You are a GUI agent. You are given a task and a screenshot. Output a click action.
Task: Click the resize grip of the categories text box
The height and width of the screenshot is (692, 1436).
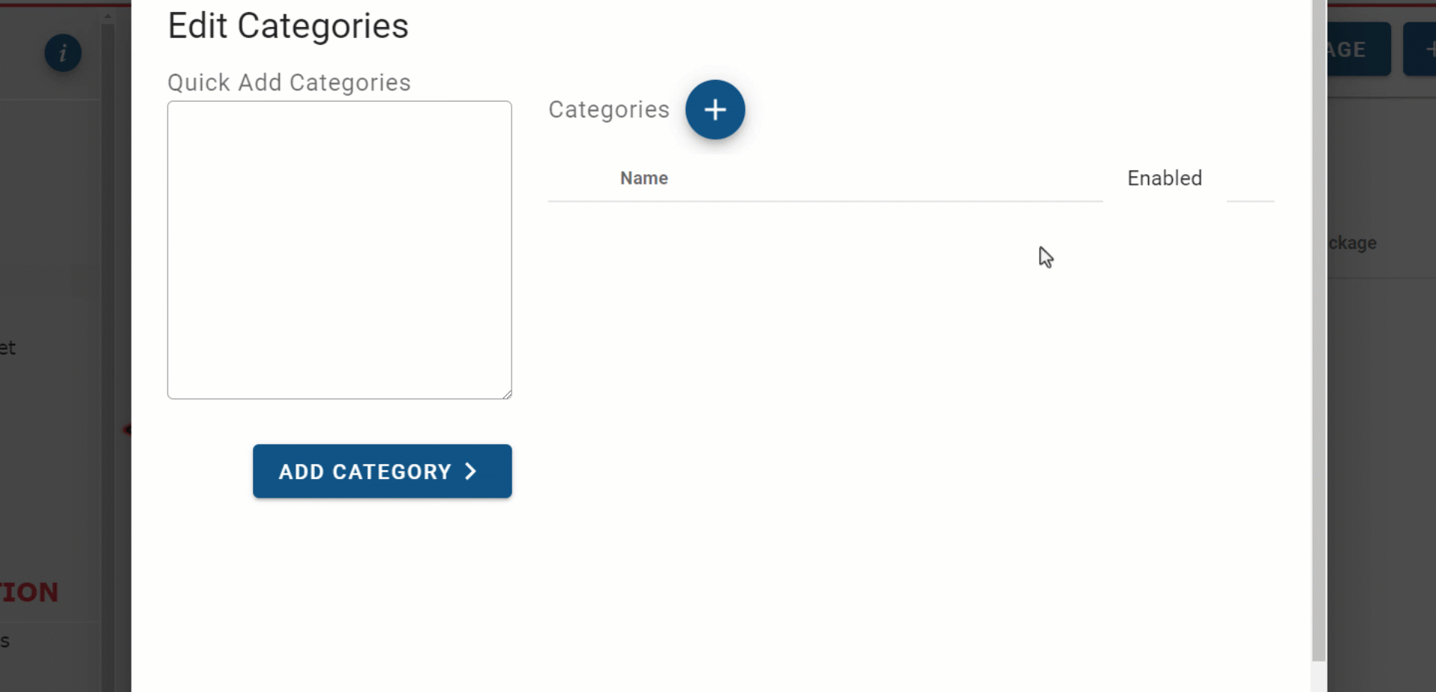pos(508,395)
